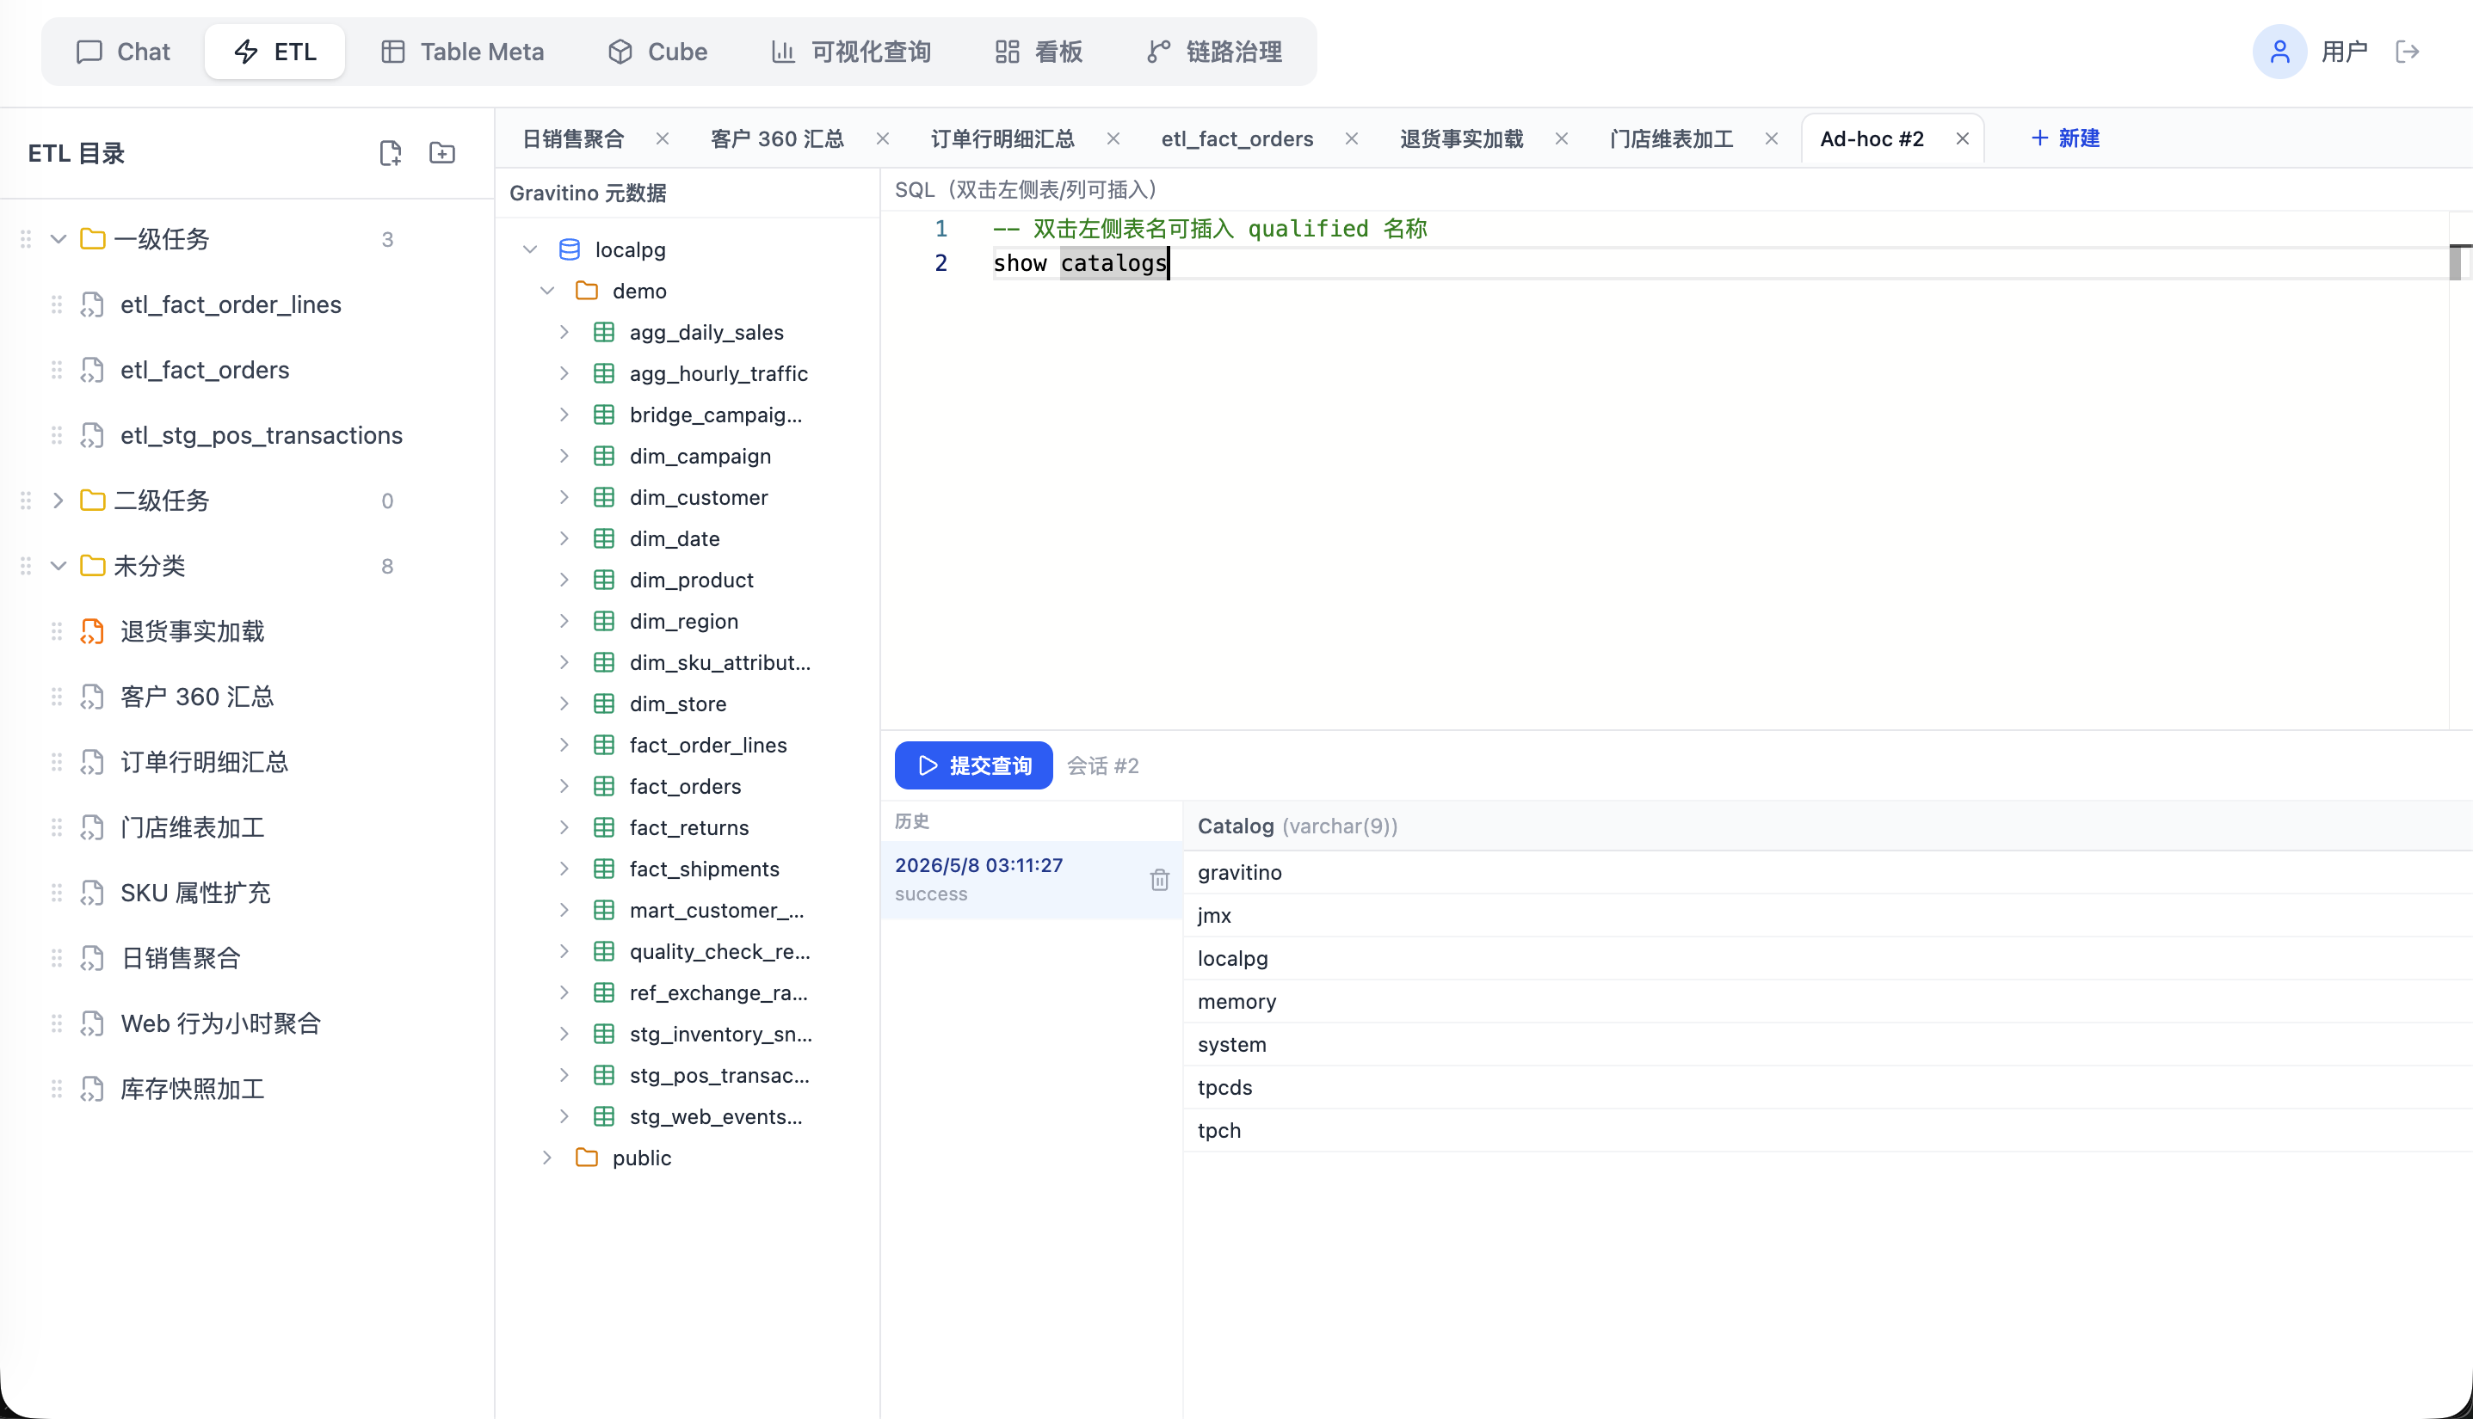Collapse the localpg catalog node
Viewport: 2473px width, 1419px height.
(529, 249)
